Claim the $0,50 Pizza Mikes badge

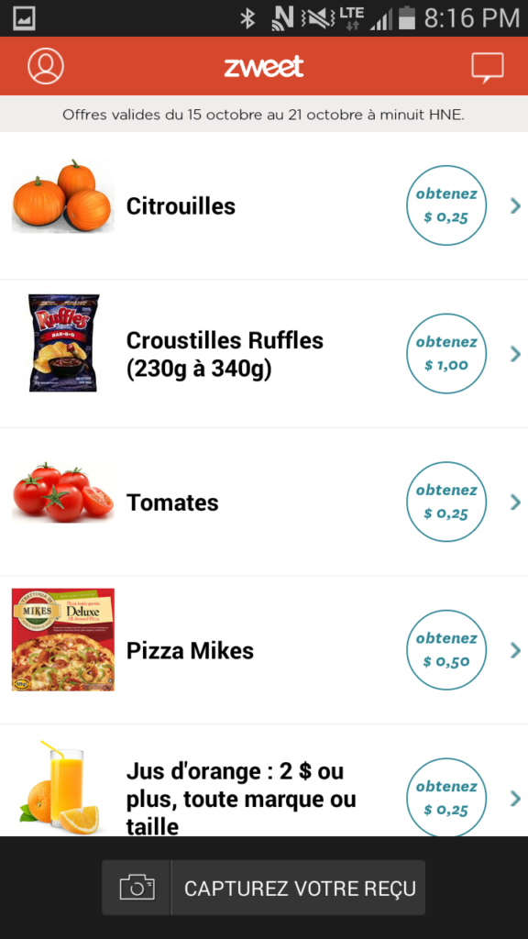click(446, 650)
